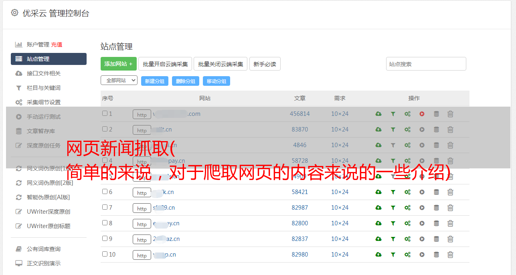Click the cloud upload icon in row 10

[378, 255]
